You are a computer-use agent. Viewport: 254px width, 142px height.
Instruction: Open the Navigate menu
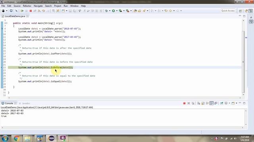tap(38, 6)
